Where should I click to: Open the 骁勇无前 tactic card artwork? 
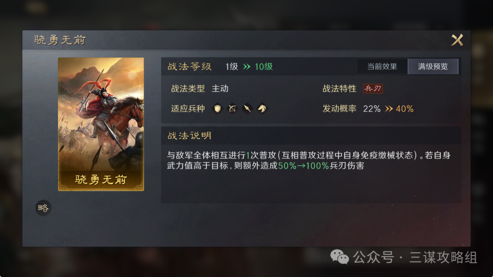point(101,124)
